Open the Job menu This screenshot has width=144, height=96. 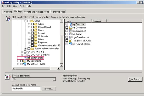(3, 6)
